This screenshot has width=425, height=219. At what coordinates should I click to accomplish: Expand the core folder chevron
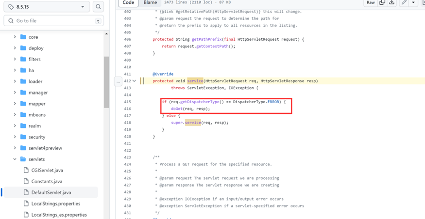(x=15, y=37)
